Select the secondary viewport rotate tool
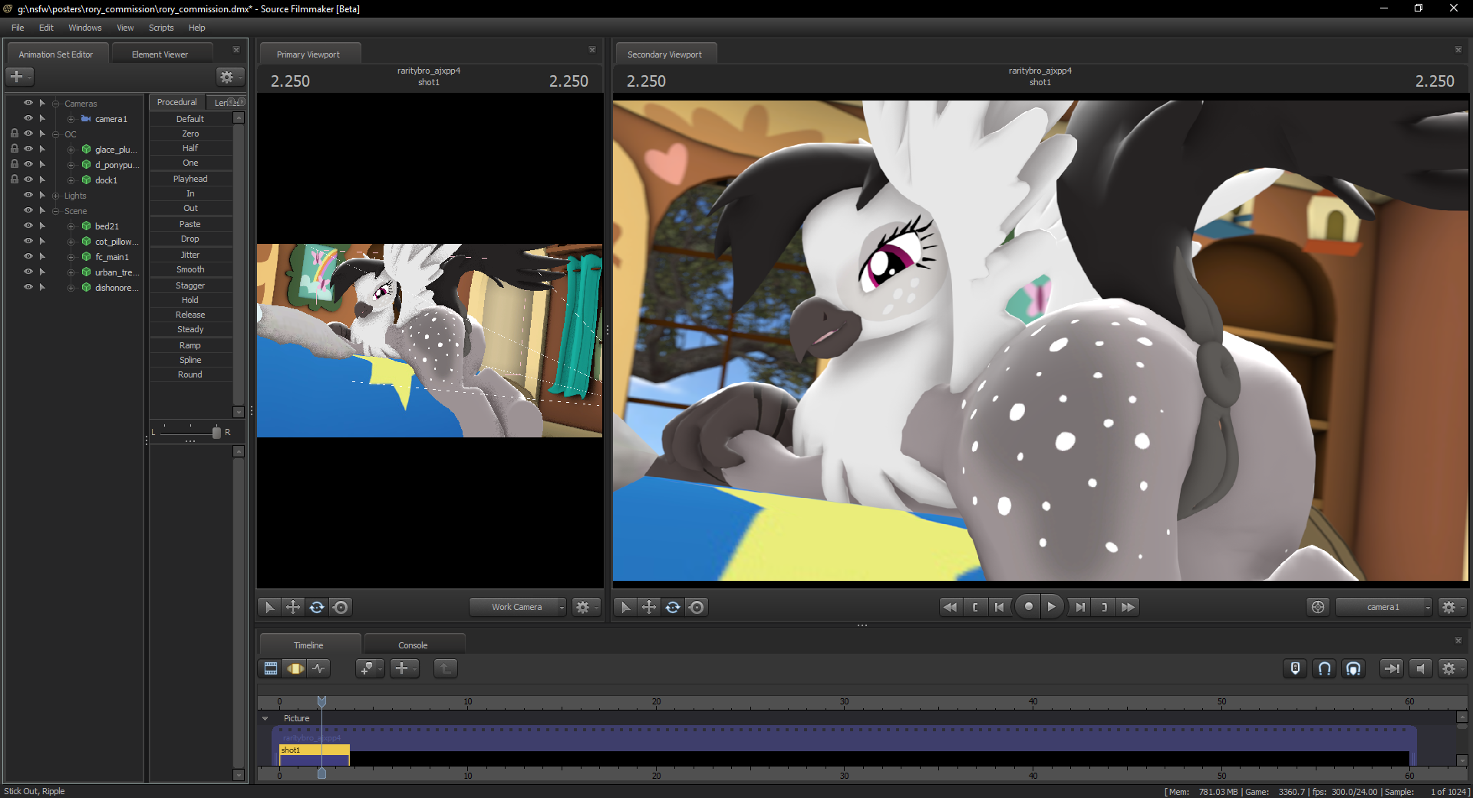 point(673,607)
